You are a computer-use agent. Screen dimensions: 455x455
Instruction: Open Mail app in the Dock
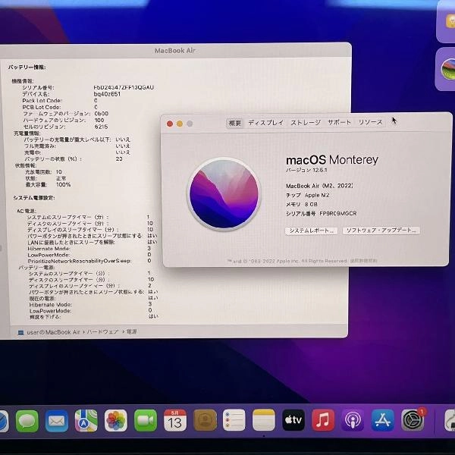(57, 420)
